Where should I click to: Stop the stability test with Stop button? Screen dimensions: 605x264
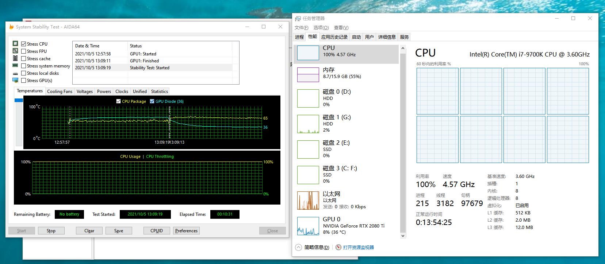click(x=51, y=231)
